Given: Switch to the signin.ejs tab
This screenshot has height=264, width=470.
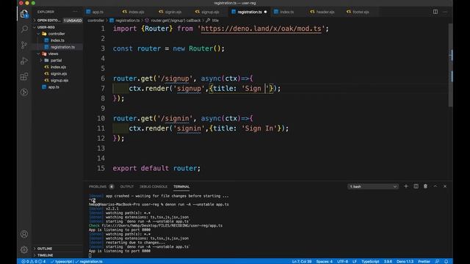Looking at the screenshot, I should click(x=173, y=12).
